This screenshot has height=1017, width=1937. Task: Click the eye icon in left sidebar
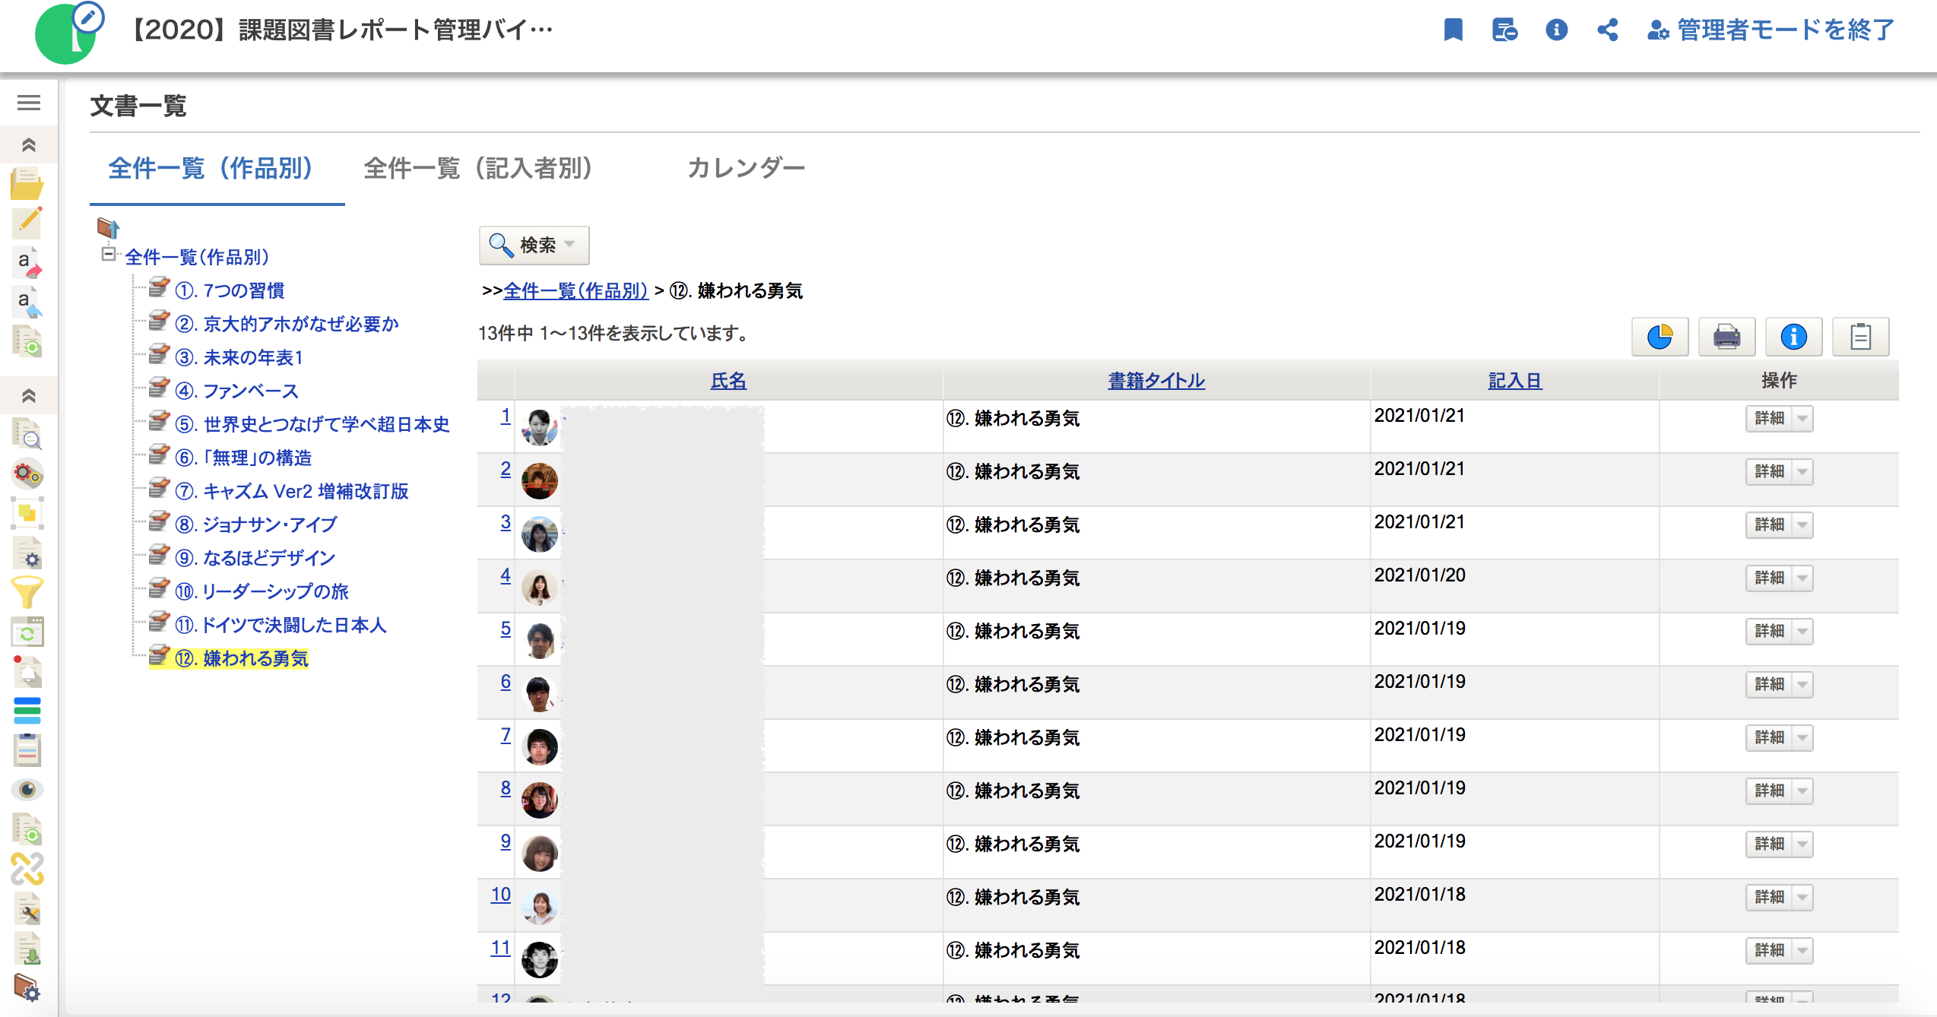click(x=27, y=790)
